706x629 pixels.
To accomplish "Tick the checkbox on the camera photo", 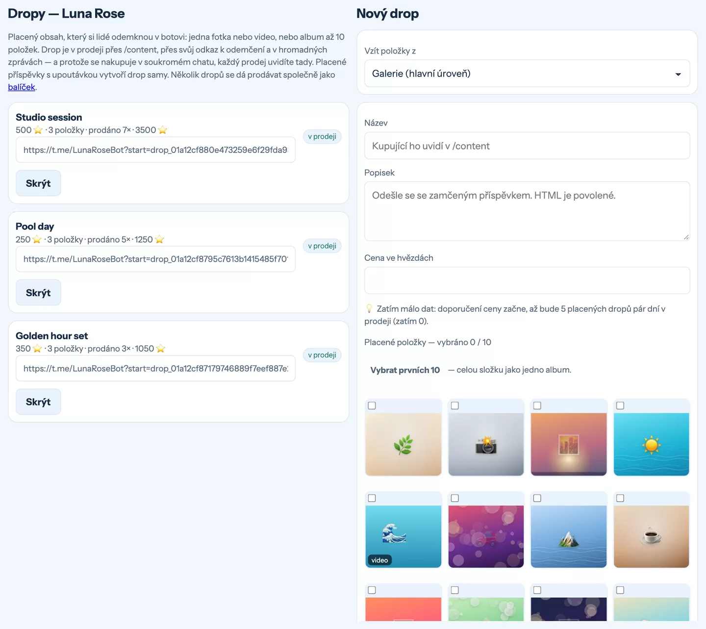I will pyautogui.click(x=455, y=405).
